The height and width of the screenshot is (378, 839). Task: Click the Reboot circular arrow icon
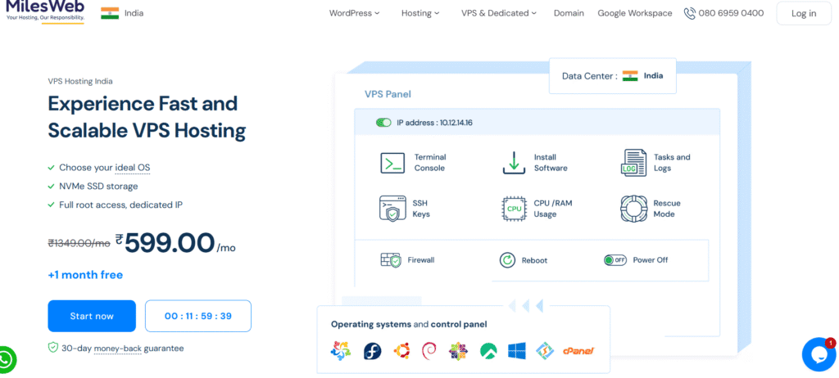click(507, 260)
